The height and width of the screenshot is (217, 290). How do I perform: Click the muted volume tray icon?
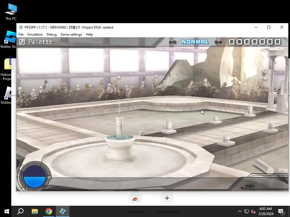tap(253, 211)
